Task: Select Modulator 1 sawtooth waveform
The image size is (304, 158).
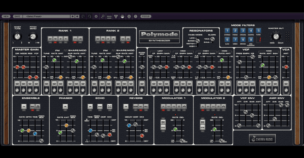Action: click(x=168, y=106)
